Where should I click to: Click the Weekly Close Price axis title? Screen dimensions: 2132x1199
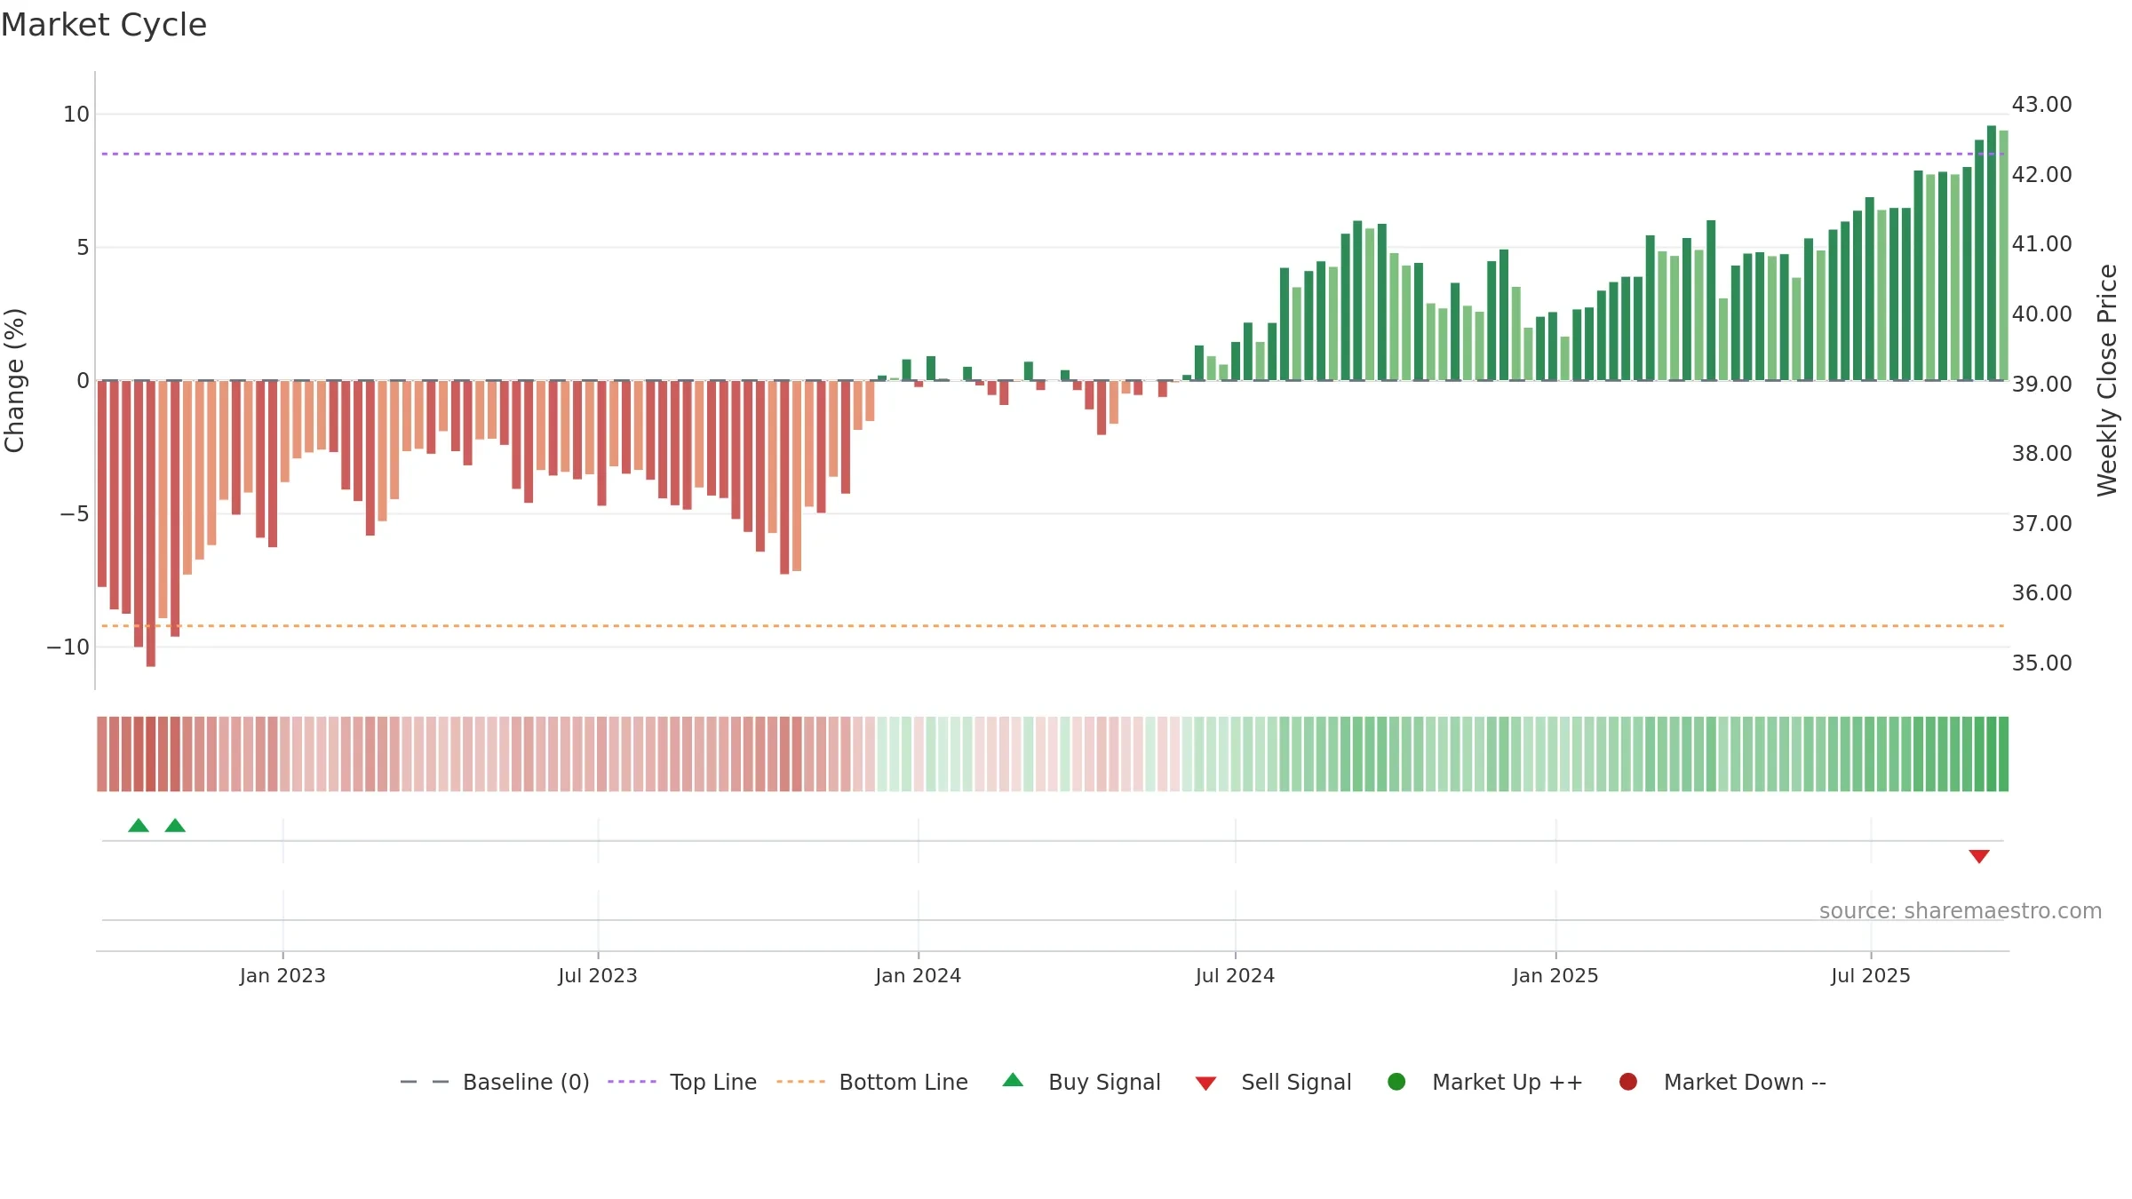coord(2107,380)
